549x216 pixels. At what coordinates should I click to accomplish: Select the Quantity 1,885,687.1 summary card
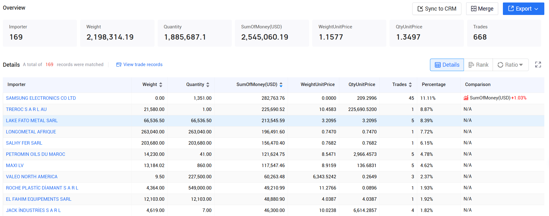click(x=195, y=33)
